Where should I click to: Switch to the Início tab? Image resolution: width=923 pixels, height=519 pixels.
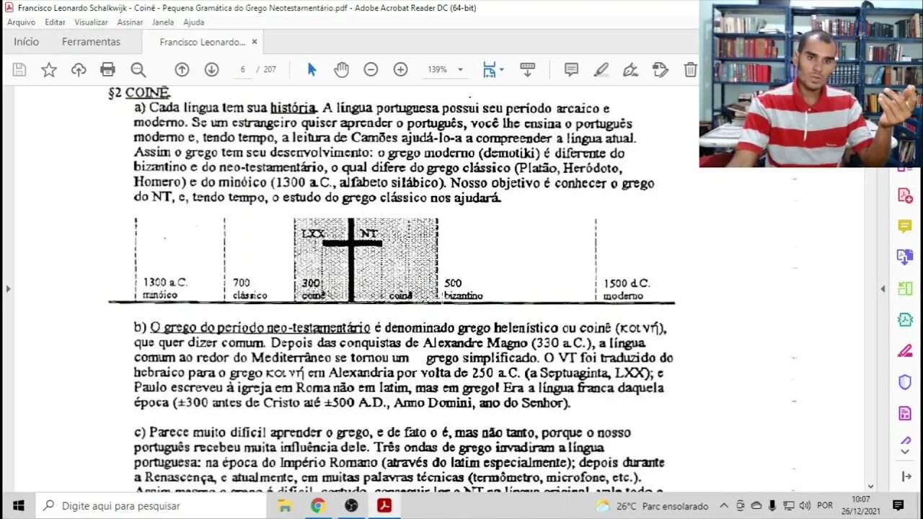pyautogui.click(x=26, y=42)
